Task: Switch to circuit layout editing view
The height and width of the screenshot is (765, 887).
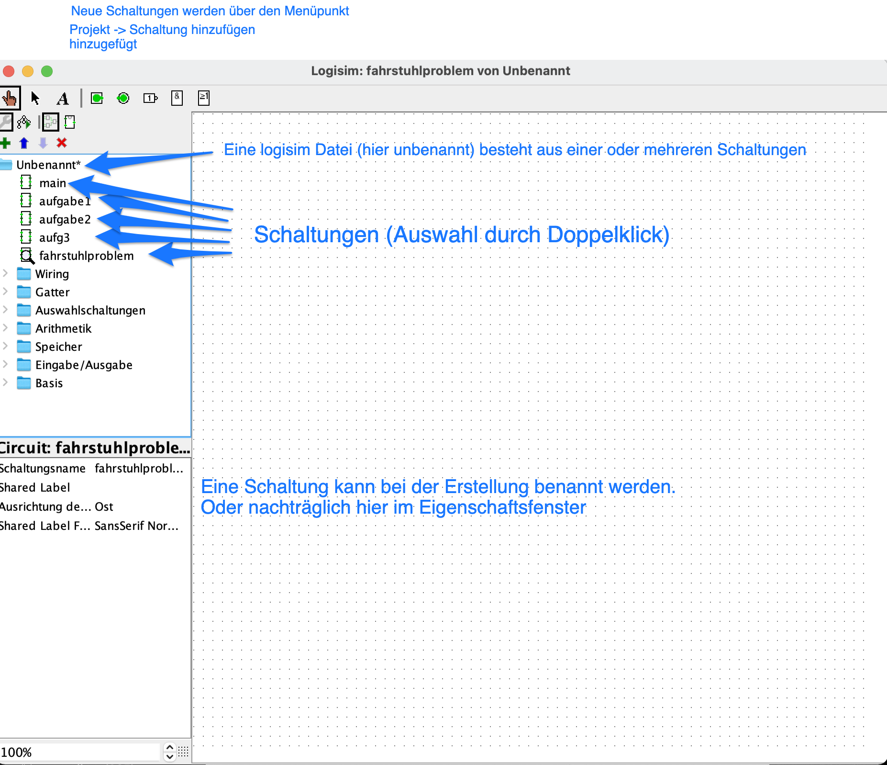Action: tap(50, 123)
